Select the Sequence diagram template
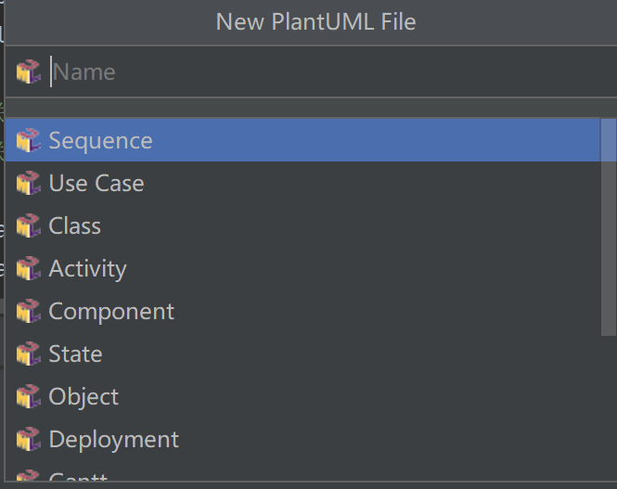This screenshot has width=617, height=489. coord(303,140)
